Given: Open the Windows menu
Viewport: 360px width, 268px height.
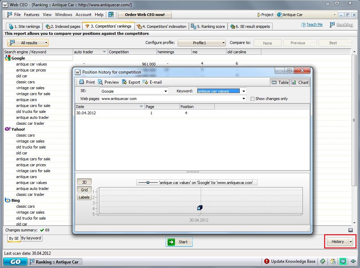Looking at the screenshot, I should click(63, 15).
